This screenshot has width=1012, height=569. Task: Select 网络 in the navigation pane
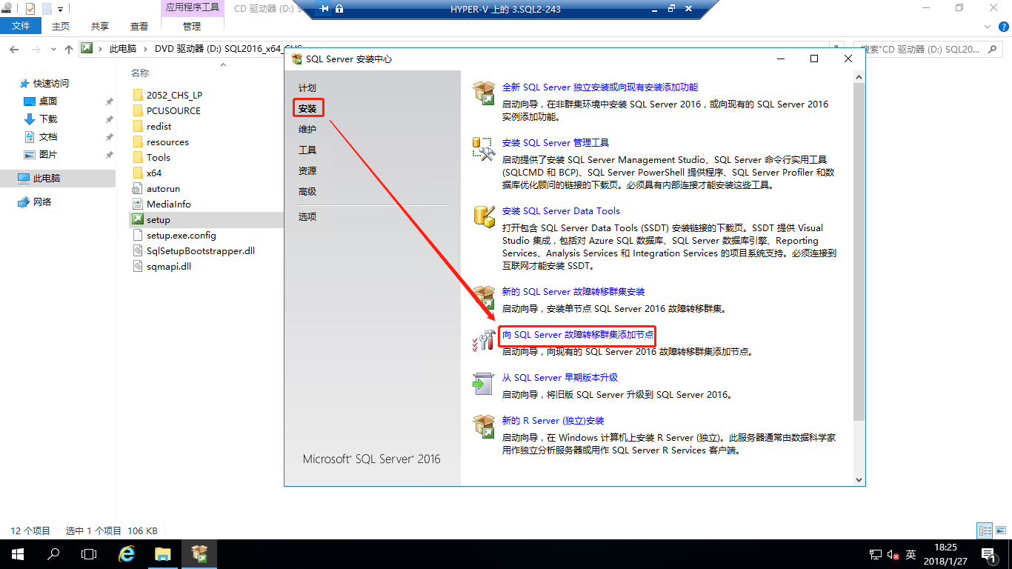coord(42,202)
